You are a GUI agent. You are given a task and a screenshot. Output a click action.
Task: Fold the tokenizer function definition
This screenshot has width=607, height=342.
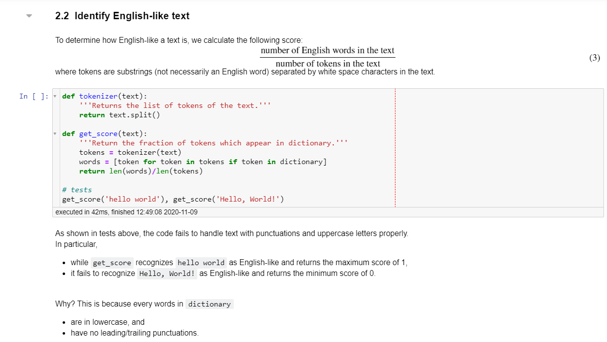click(55, 96)
